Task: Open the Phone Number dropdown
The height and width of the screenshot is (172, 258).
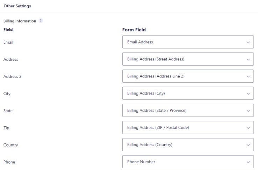Action: 188,162
